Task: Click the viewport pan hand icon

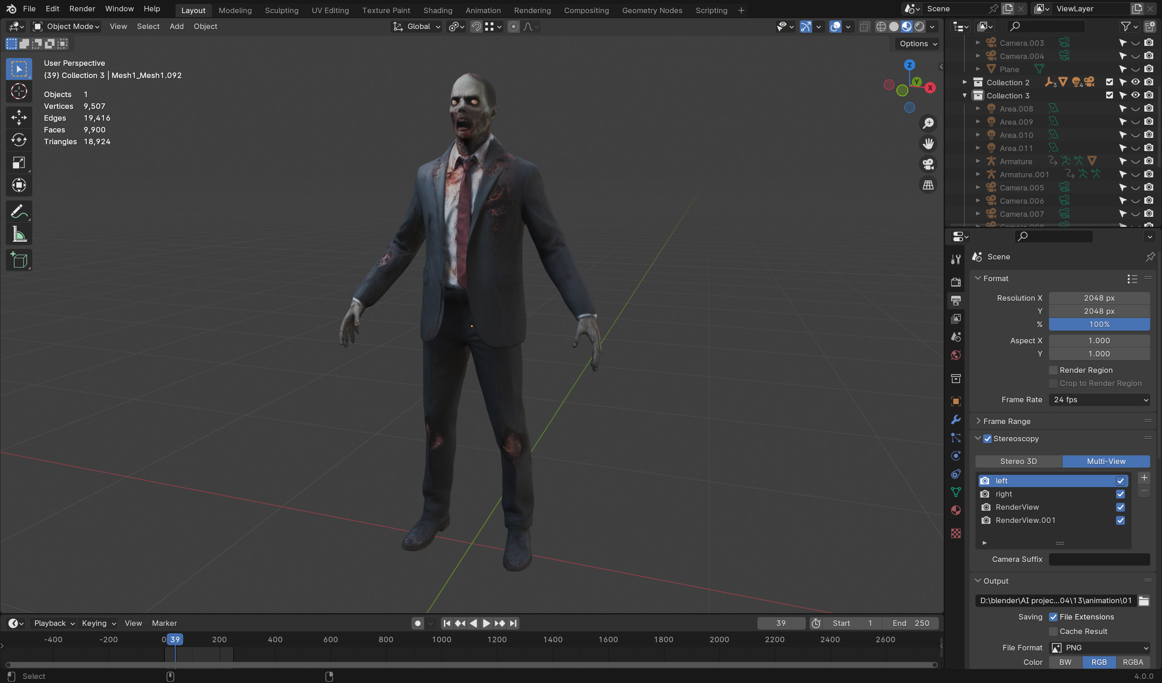Action: [x=928, y=144]
